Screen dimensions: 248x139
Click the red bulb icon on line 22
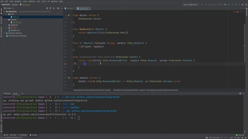pyautogui.click(x=75, y=63)
